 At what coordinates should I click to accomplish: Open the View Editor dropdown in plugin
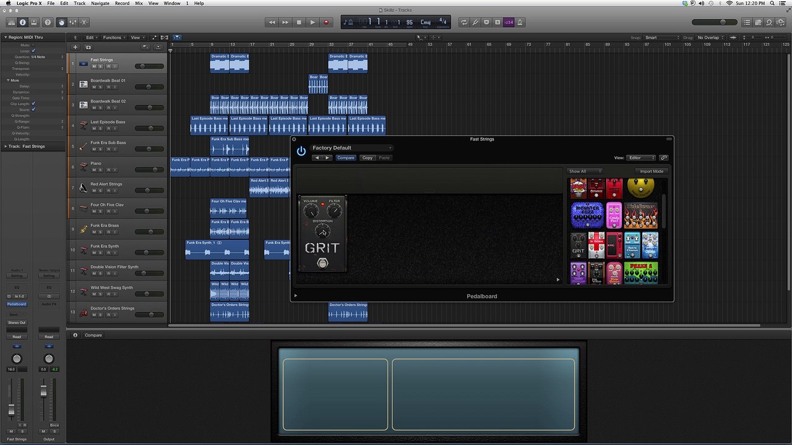[x=641, y=158]
